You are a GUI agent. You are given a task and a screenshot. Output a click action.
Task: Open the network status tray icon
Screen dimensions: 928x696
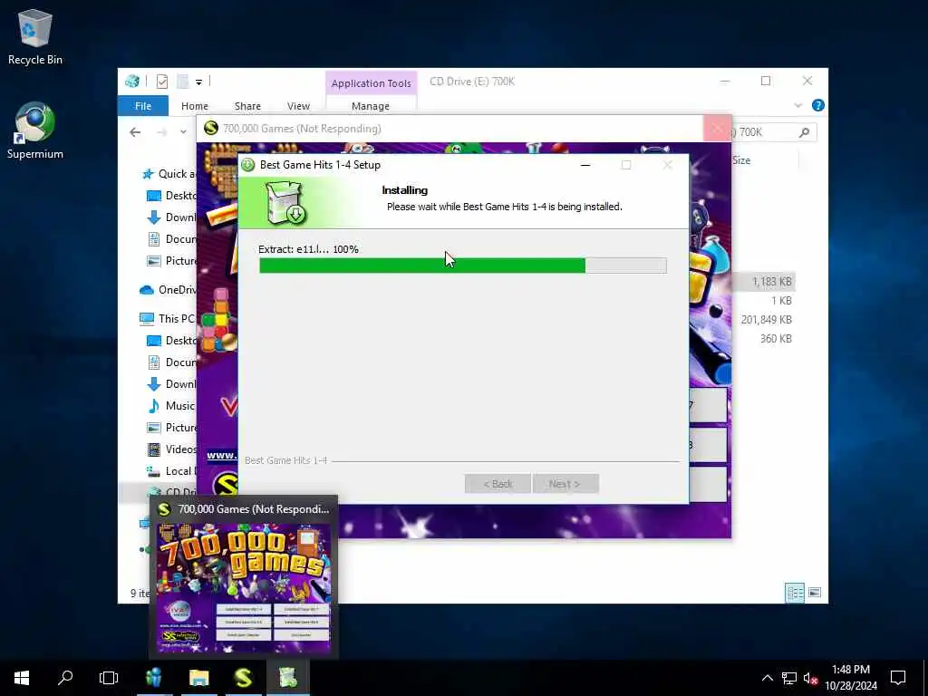tap(789, 678)
